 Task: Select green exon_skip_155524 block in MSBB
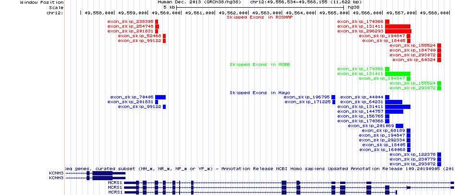[x=439, y=83]
